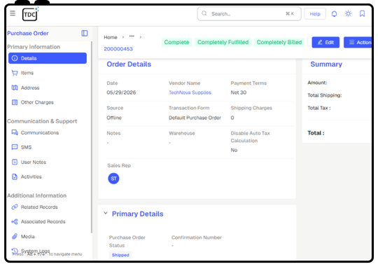Click the Order Details heading
Viewport: 378px width, 269px height.
(129, 64)
